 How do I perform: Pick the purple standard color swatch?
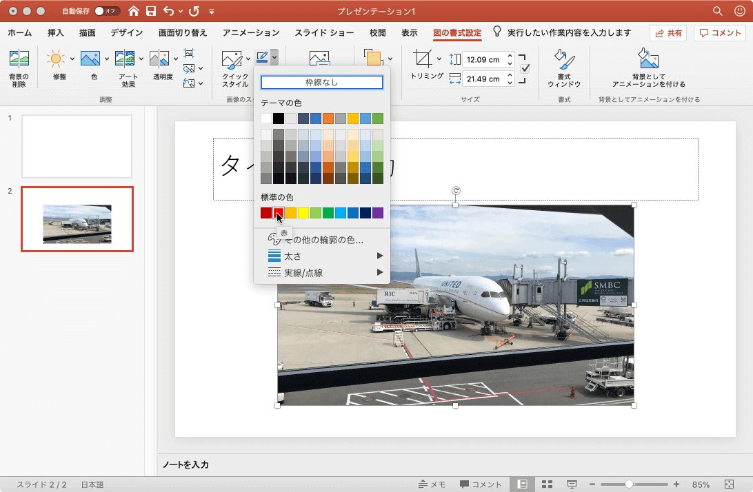pyautogui.click(x=378, y=213)
